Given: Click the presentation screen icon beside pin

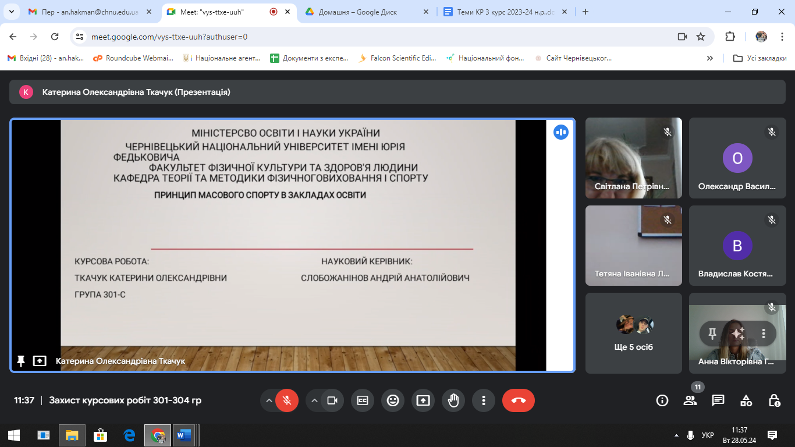Looking at the screenshot, I should coord(40,361).
